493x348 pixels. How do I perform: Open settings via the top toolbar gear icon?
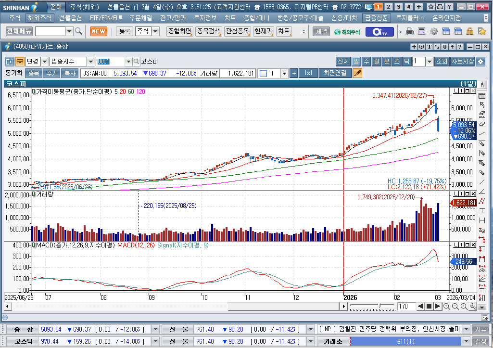tap(433, 31)
